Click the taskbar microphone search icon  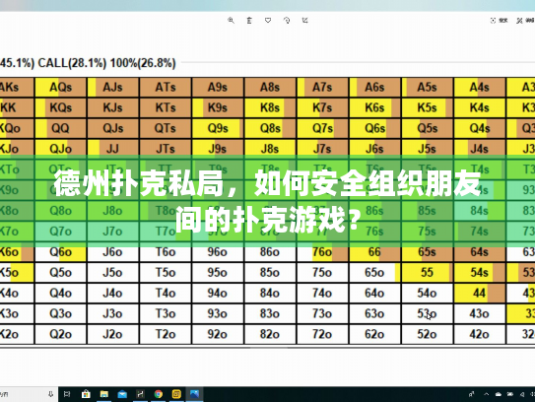tap(50, 394)
